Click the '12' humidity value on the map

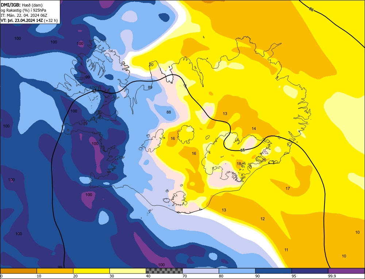pyautogui.click(x=262, y=219)
